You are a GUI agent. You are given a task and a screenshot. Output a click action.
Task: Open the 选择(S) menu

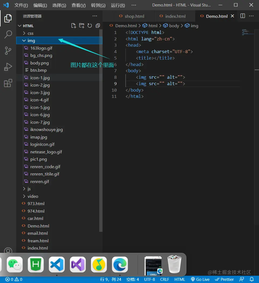[x=59, y=5]
